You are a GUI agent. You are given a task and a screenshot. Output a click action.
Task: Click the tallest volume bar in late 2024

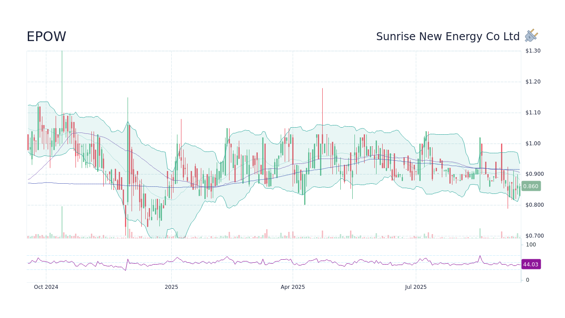[62, 221]
